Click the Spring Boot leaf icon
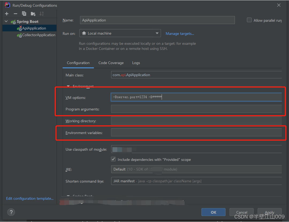The width and height of the screenshot is (289, 222). tap(13, 22)
